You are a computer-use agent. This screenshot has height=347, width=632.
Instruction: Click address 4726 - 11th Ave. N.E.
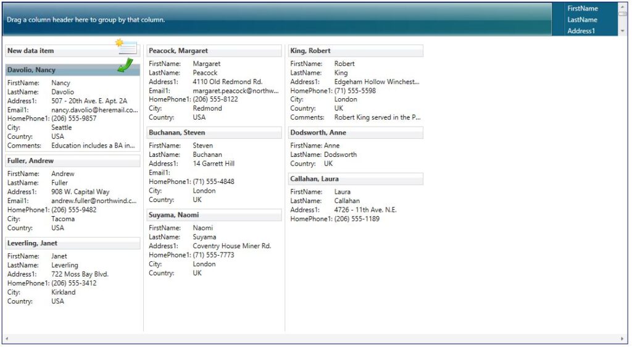[x=365, y=210]
